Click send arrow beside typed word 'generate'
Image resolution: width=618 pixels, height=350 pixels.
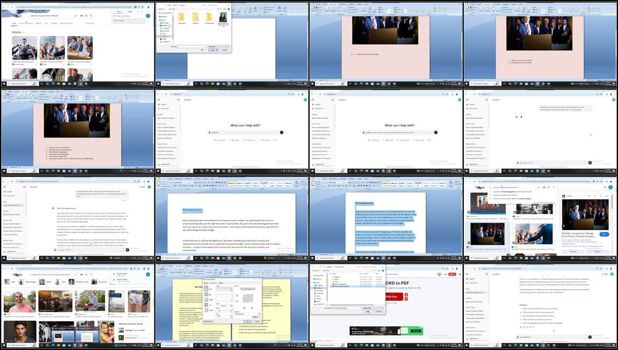click(282, 133)
